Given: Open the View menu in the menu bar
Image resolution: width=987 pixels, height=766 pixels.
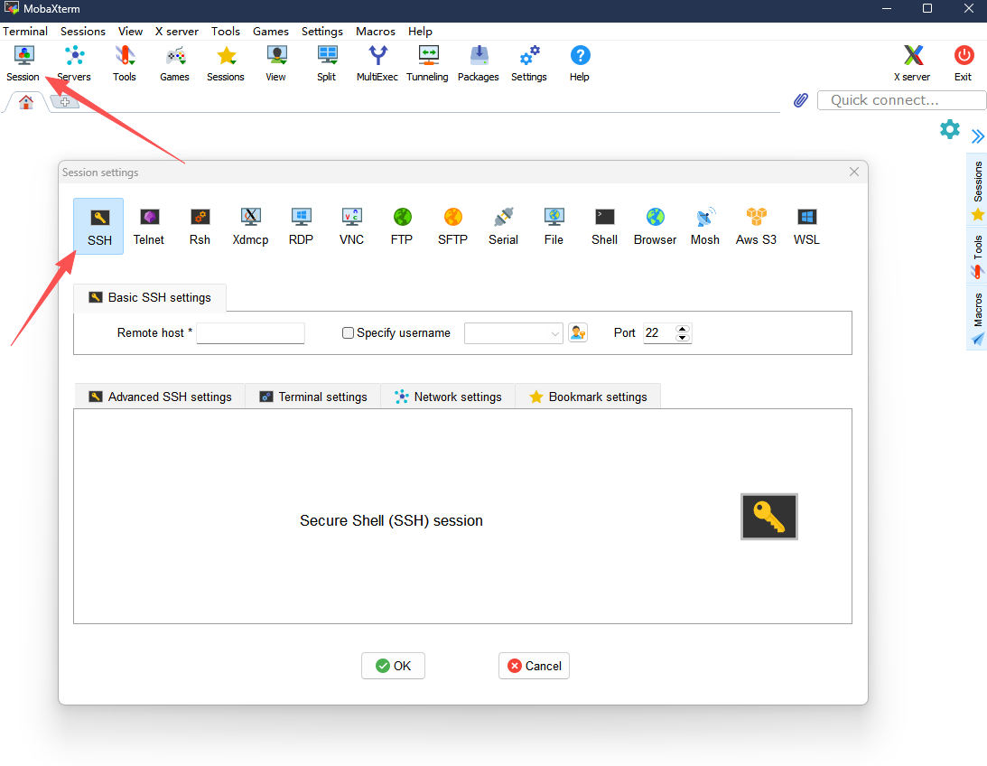Looking at the screenshot, I should (x=130, y=32).
